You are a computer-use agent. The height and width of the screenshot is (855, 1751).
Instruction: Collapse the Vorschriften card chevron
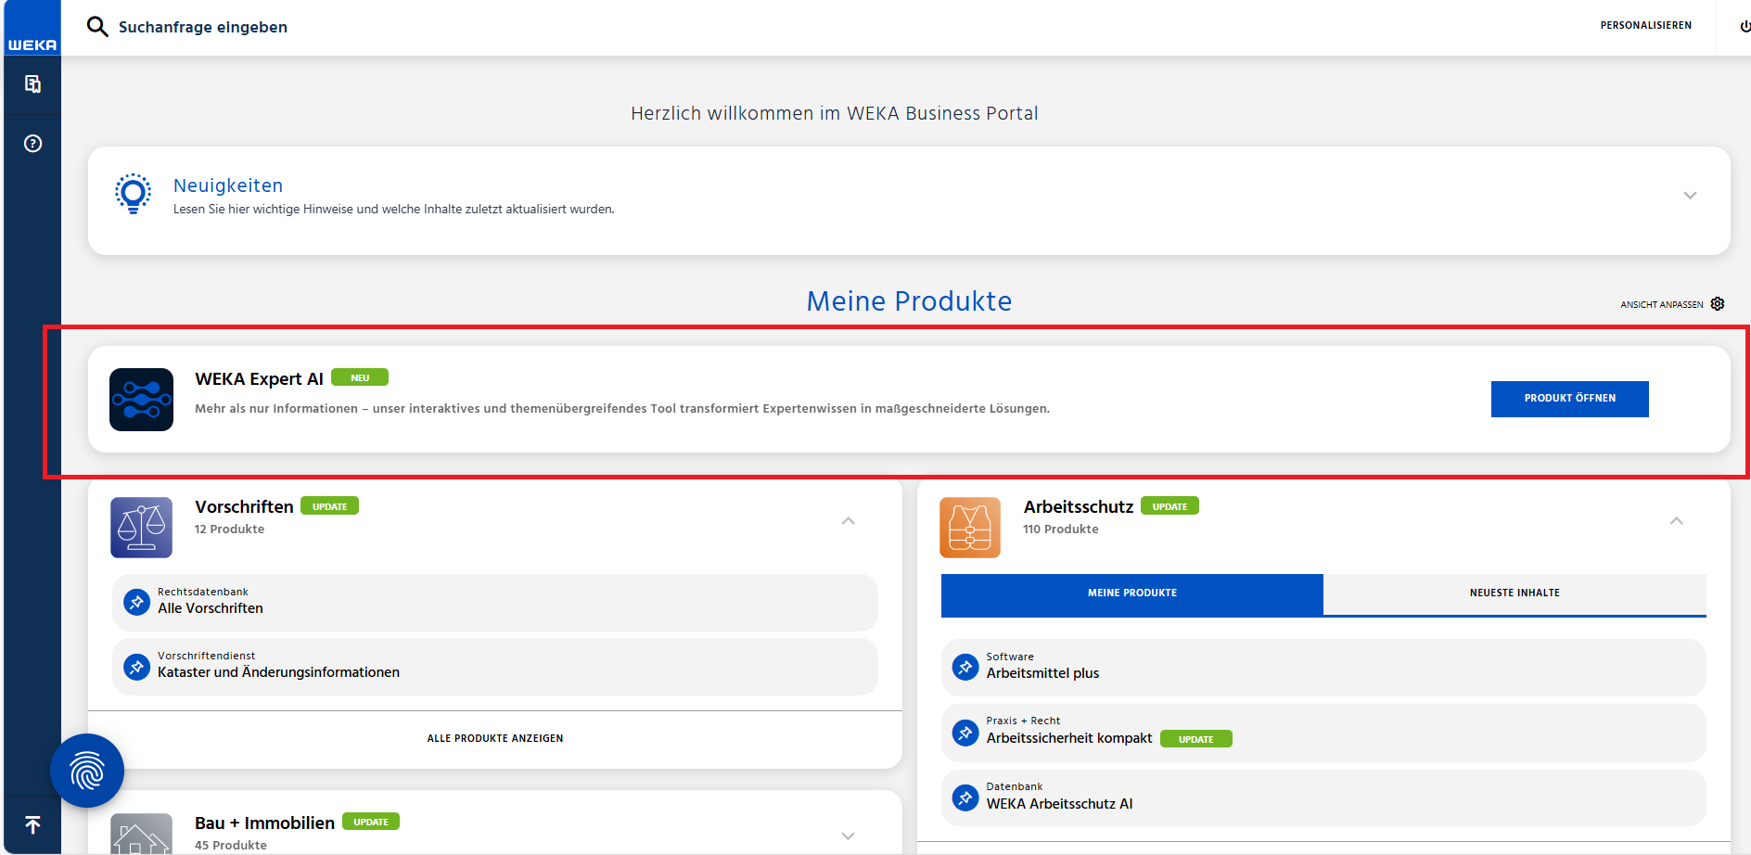tap(848, 521)
